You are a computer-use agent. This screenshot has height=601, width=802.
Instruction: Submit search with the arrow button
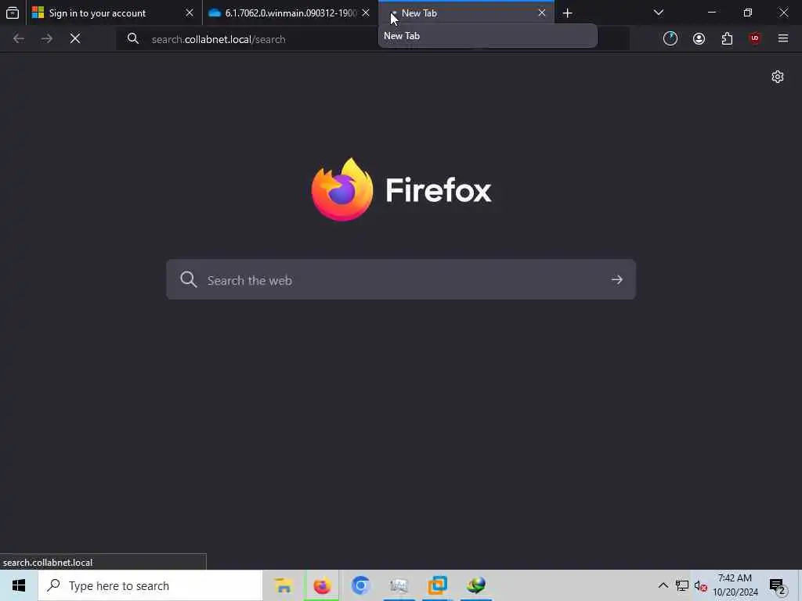click(x=617, y=279)
